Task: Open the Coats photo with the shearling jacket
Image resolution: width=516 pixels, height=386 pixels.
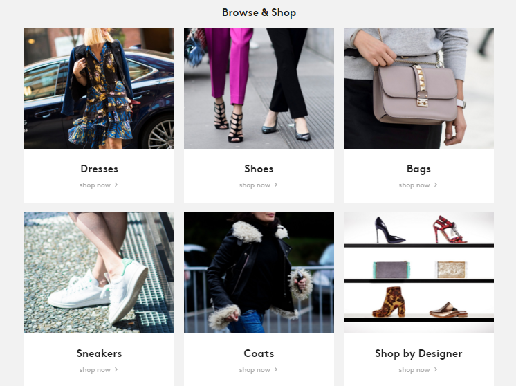Action: pos(259,273)
